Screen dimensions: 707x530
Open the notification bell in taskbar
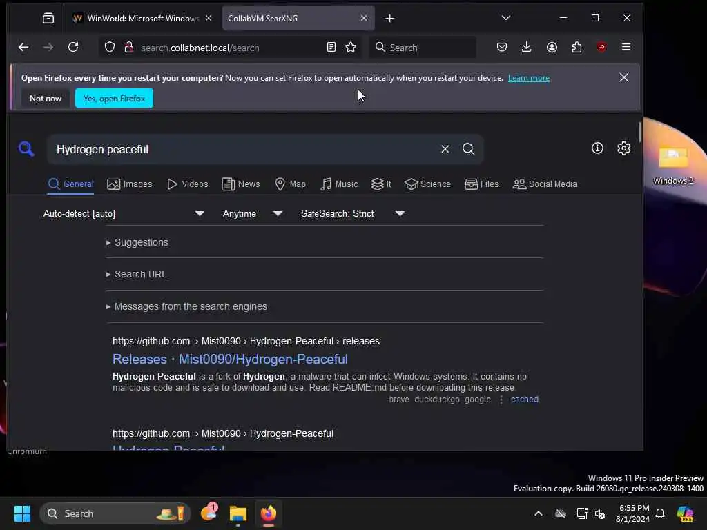click(660, 513)
